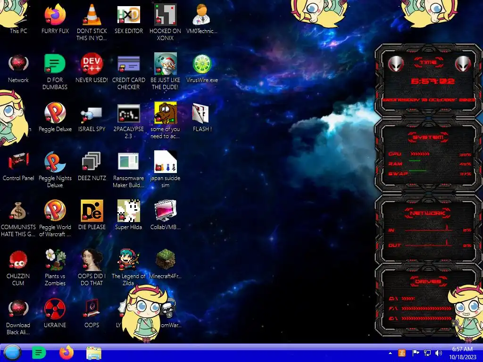483x362 pixels.
Task: Select the Scooby-Doo 'some of you need to ac...' icon
Action: tap(166, 121)
